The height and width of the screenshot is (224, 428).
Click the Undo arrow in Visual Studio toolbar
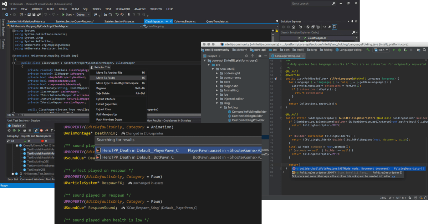pos(46,15)
